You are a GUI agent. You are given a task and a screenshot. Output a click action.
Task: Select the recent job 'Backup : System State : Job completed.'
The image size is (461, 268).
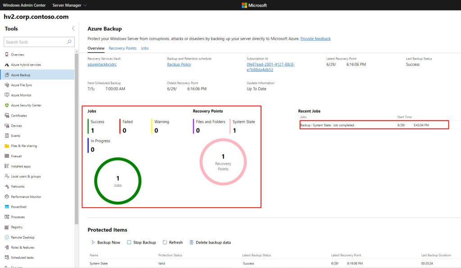(x=374, y=125)
